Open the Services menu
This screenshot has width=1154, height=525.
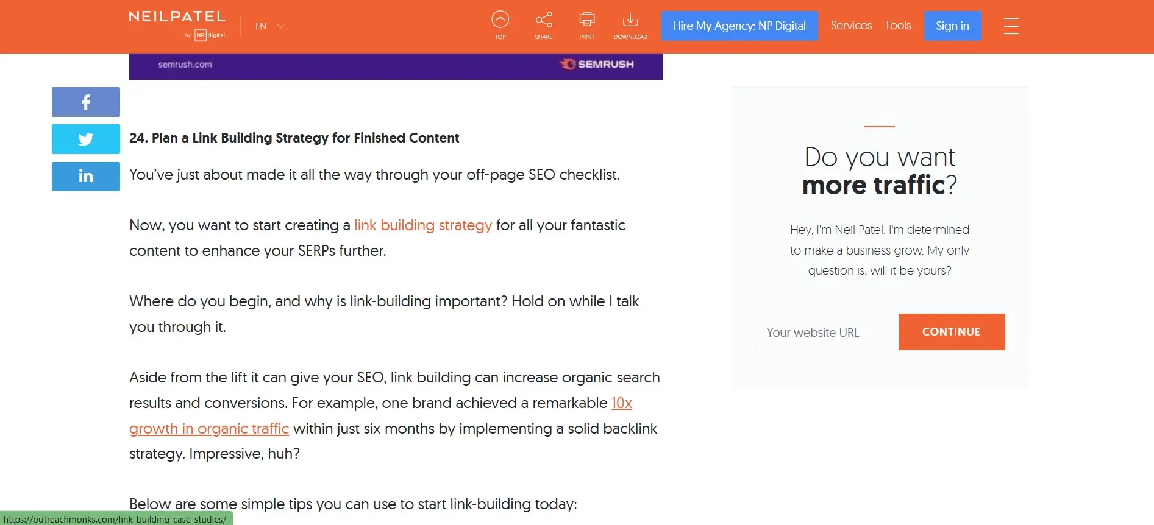[851, 26]
